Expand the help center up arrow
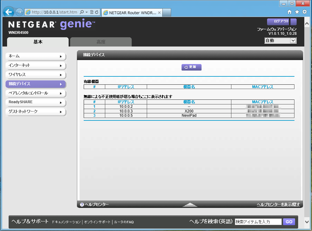312x231 pixels. click(x=190, y=205)
